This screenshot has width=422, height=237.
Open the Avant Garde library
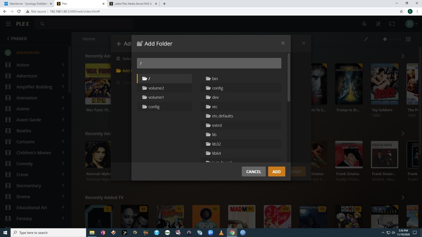point(29,120)
